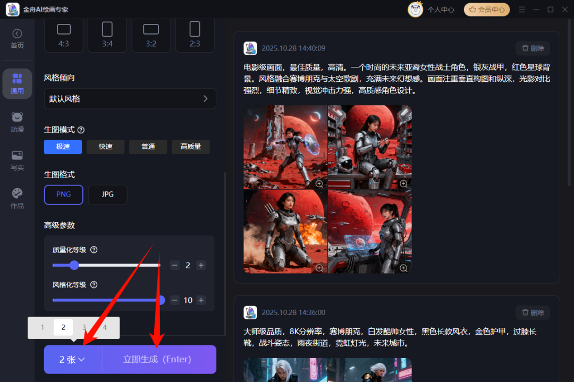Open the seated warrior in workshop image
Screen dimensions: 574x382
click(x=370, y=148)
